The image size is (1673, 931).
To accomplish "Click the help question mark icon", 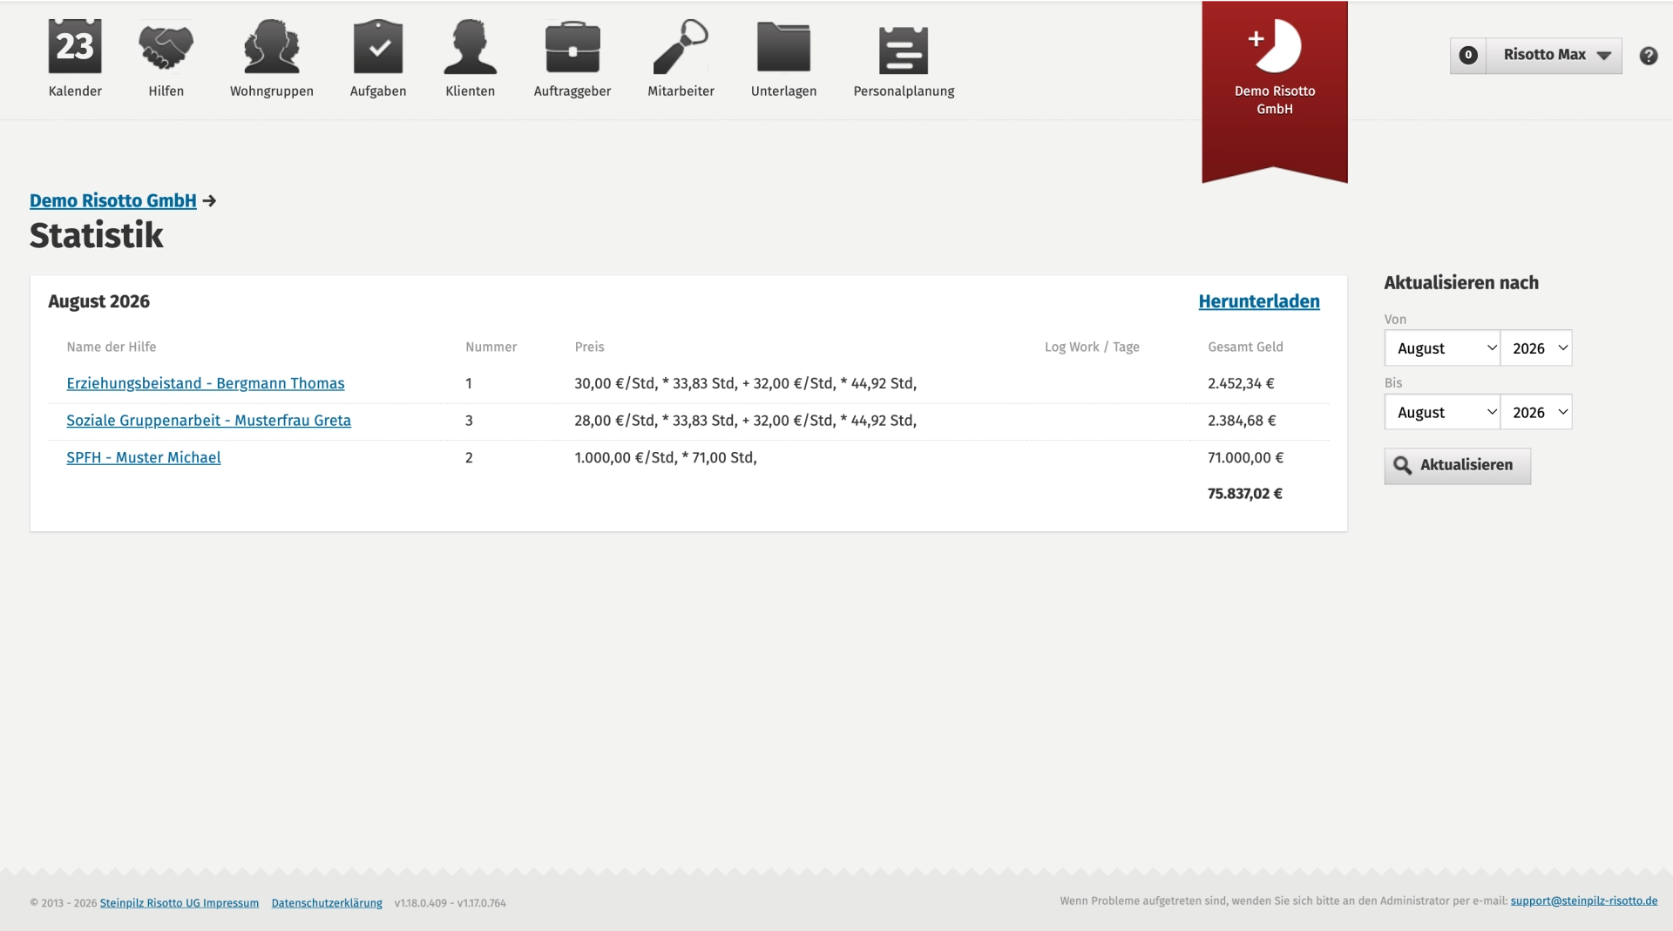I will (x=1648, y=56).
